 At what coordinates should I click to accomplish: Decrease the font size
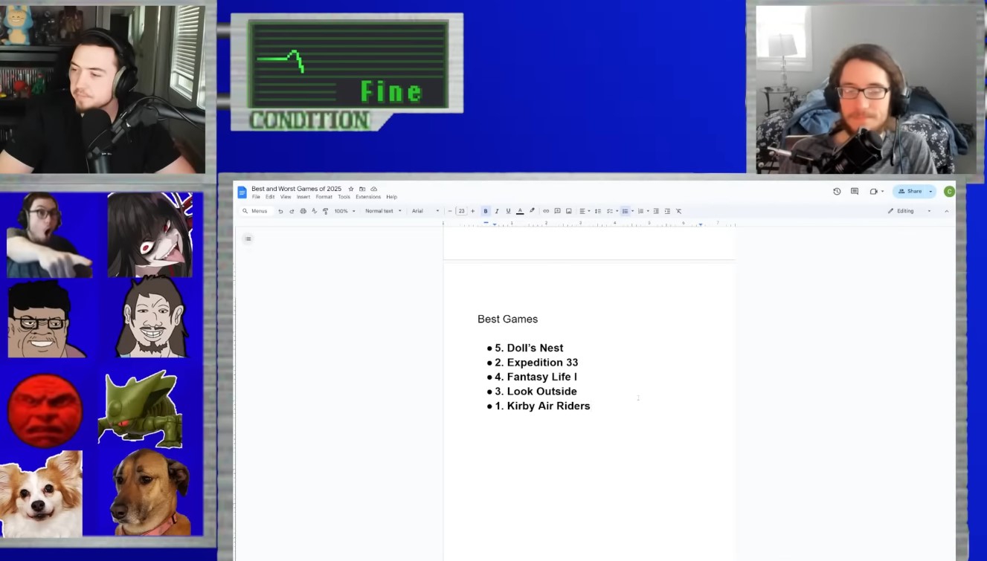(450, 211)
